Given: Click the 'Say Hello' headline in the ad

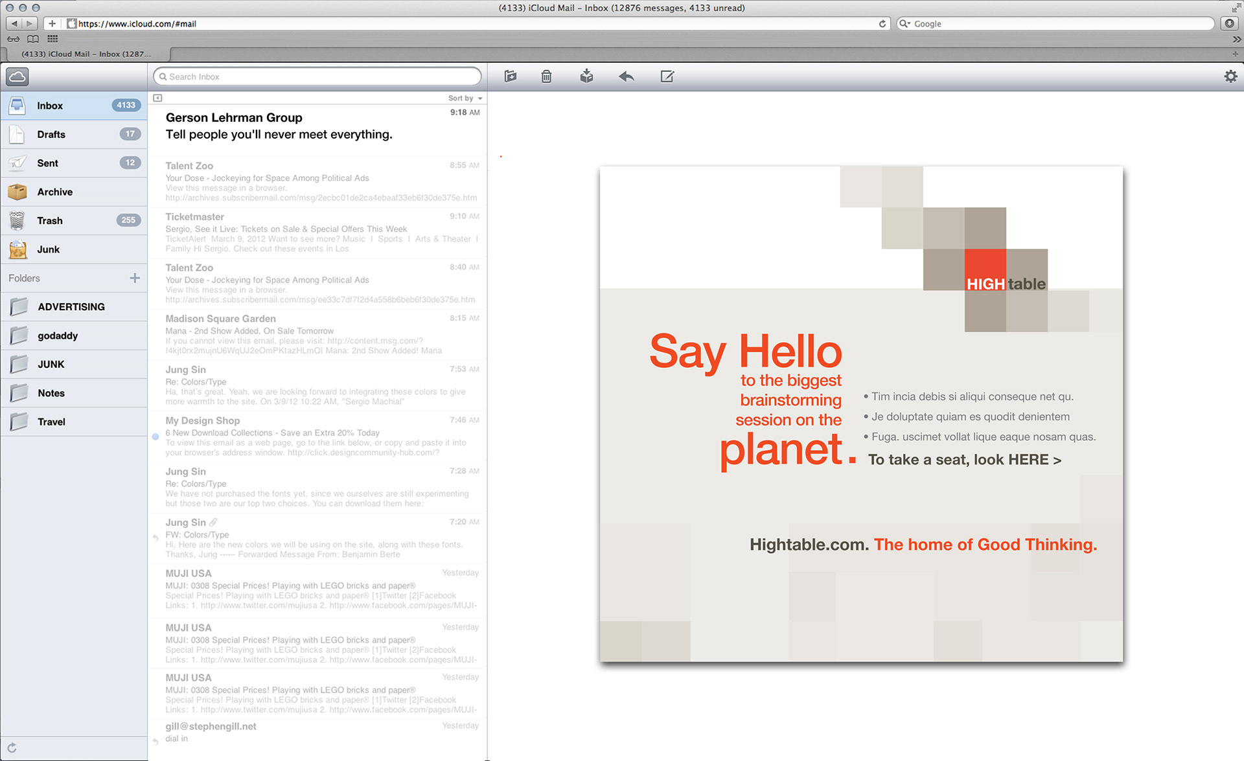Looking at the screenshot, I should click(x=746, y=352).
